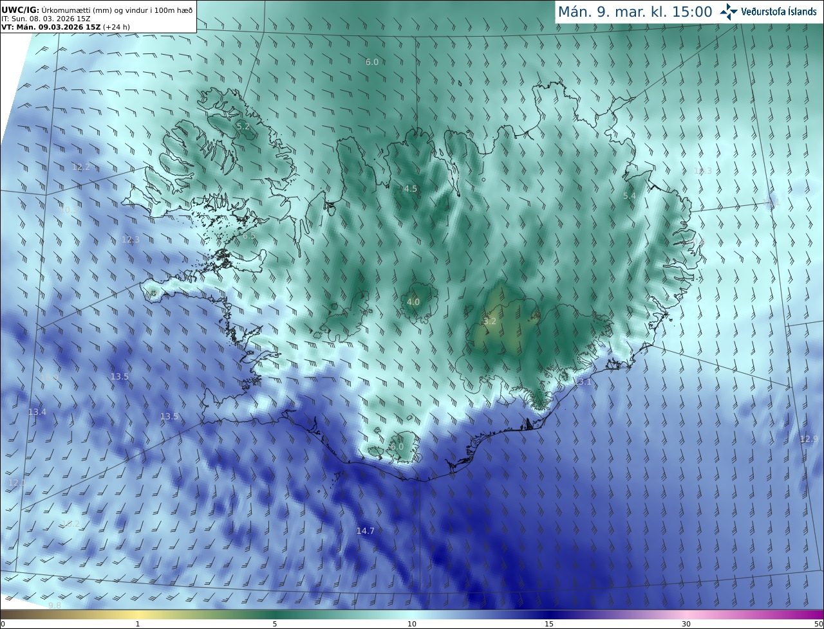Click the colorbar tick label 0

3,624
